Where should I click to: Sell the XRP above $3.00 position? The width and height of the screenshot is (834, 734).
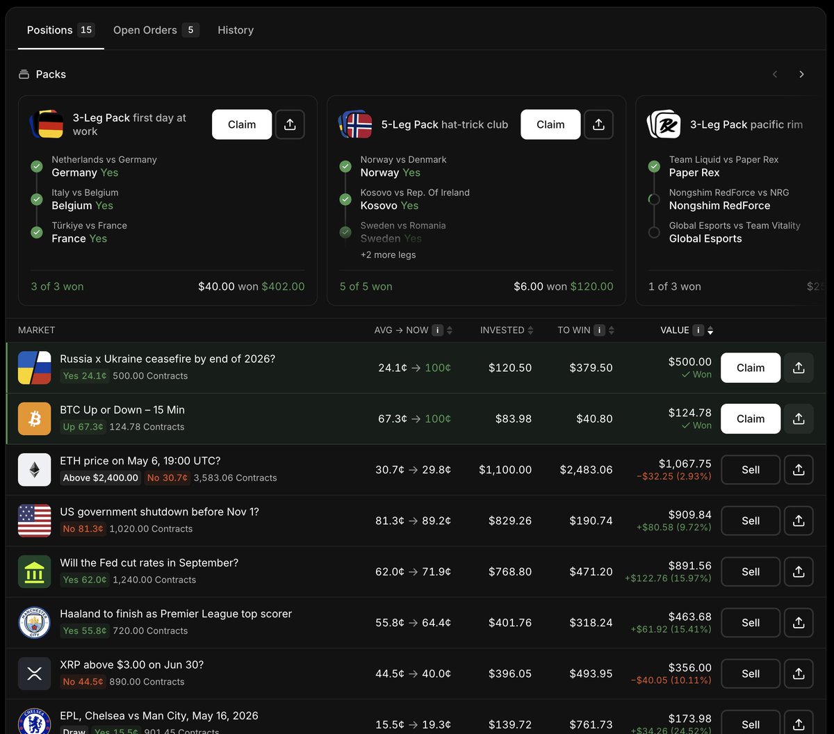pos(751,674)
